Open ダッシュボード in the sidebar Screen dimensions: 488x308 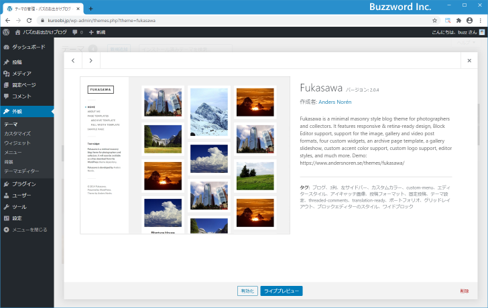(27, 47)
